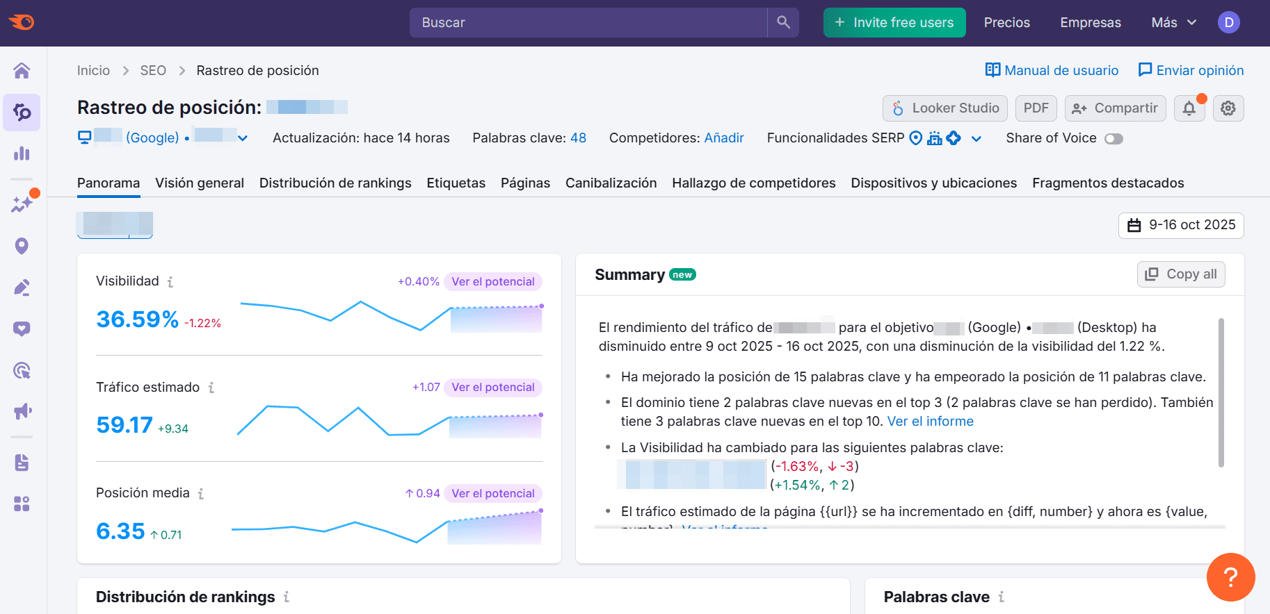
Task: Click the Copy all button
Action: tap(1181, 274)
